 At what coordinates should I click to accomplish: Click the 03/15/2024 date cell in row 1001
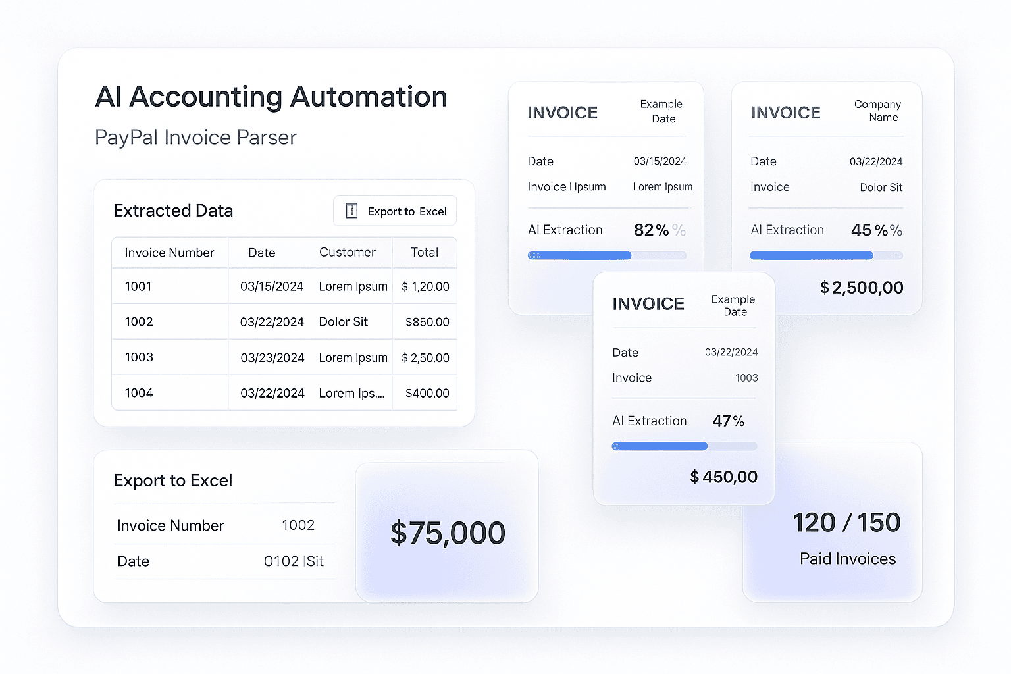coord(272,286)
